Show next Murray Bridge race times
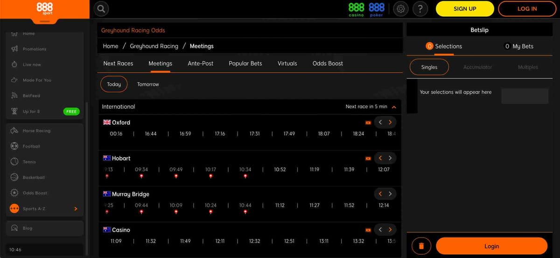The width and height of the screenshot is (560, 258). coord(390,194)
